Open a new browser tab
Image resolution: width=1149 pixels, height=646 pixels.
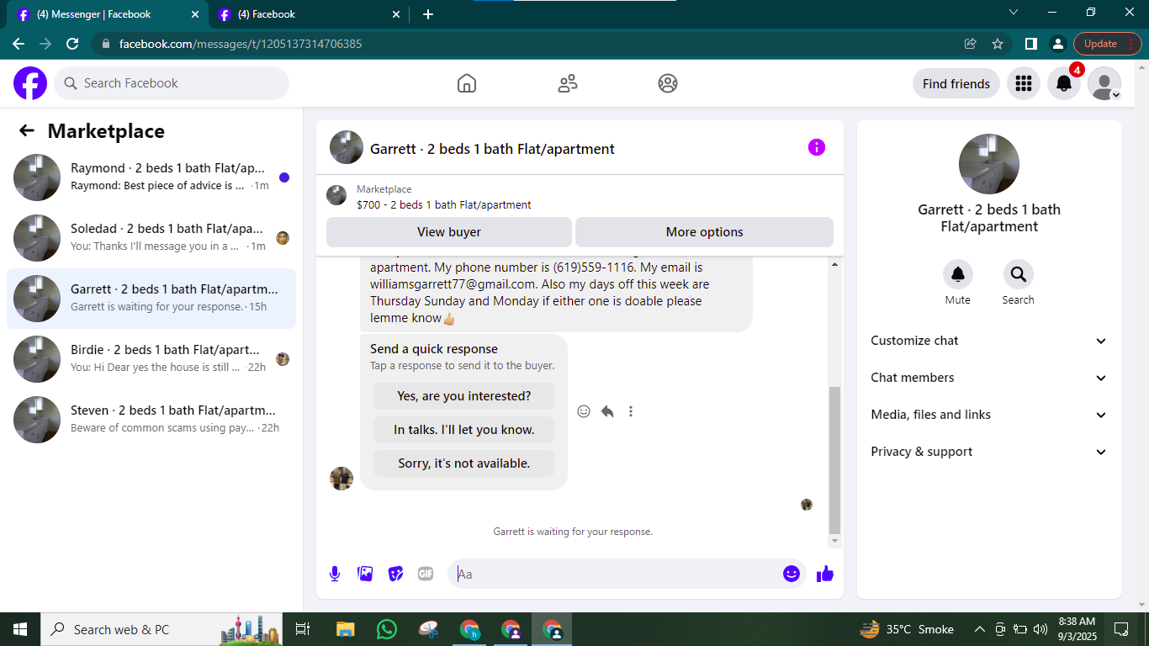point(428,14)
